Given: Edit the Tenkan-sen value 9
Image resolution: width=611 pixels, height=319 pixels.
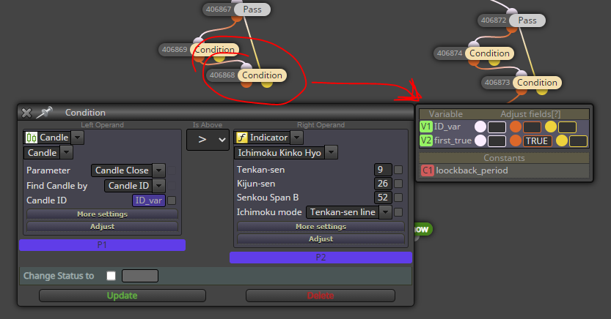Looking at the screenshot, I should pyautogui.click(x=383, y=170).
